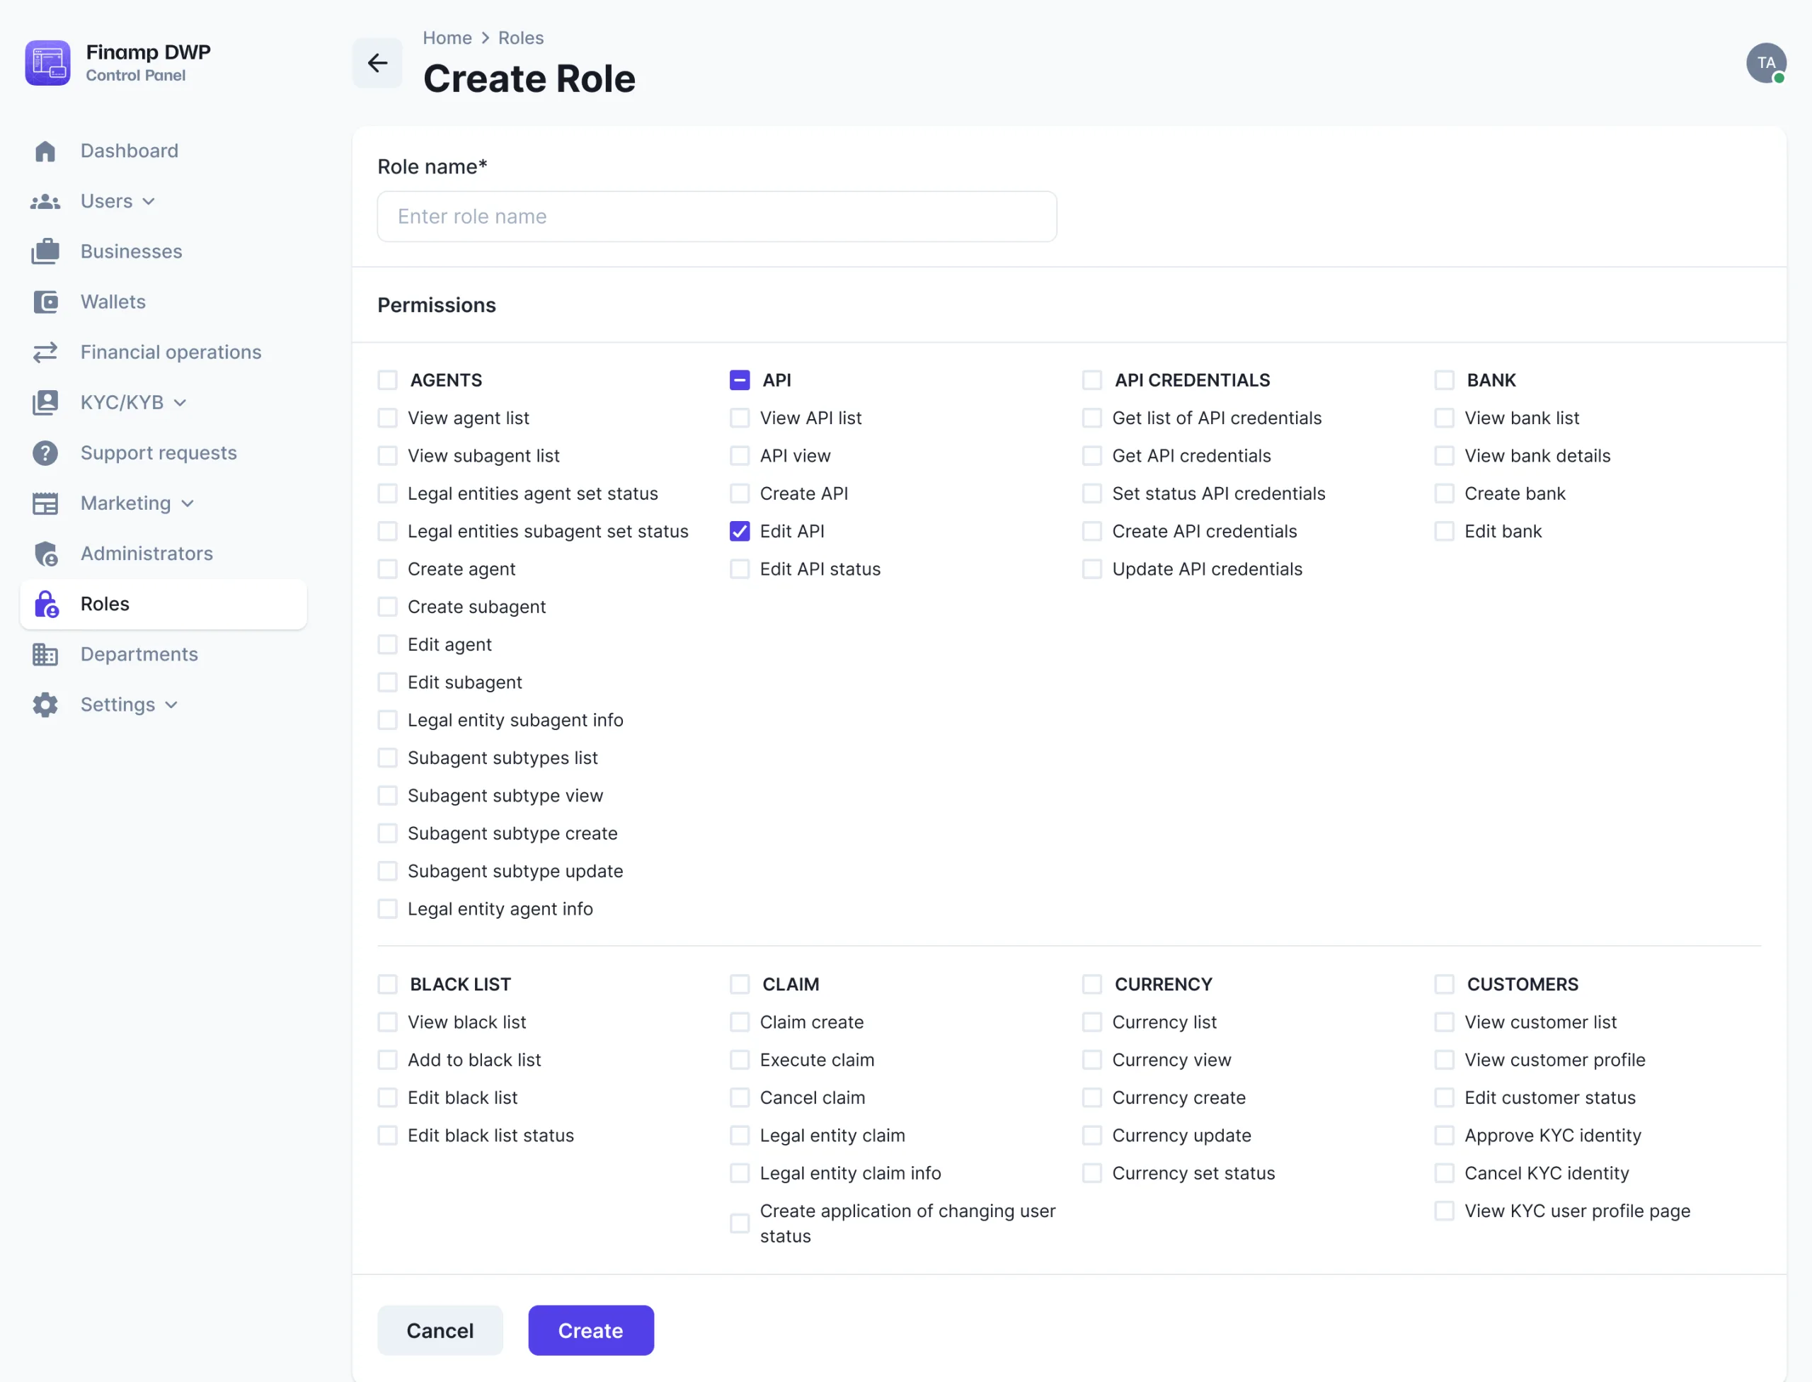This screenshot has height=1382, width=1812.
Task: Uncheck the Edit API permission
Action: point(740,532)
